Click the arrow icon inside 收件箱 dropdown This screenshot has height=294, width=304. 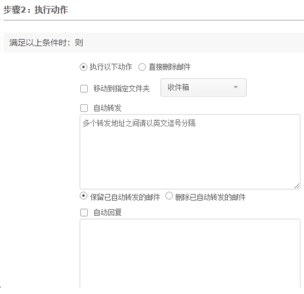click(236, 87)
